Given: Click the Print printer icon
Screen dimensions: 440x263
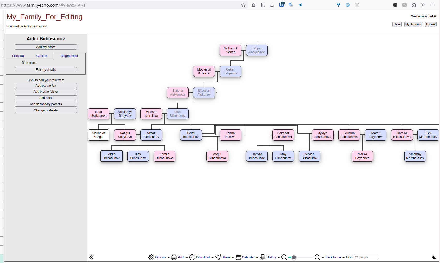Looking at the screenshot, I should pyautogui.click(x=174, y=257).
